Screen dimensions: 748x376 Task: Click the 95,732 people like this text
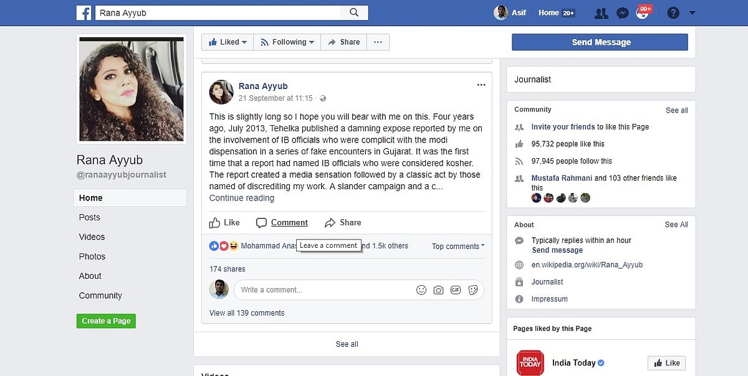coord(568,144)
